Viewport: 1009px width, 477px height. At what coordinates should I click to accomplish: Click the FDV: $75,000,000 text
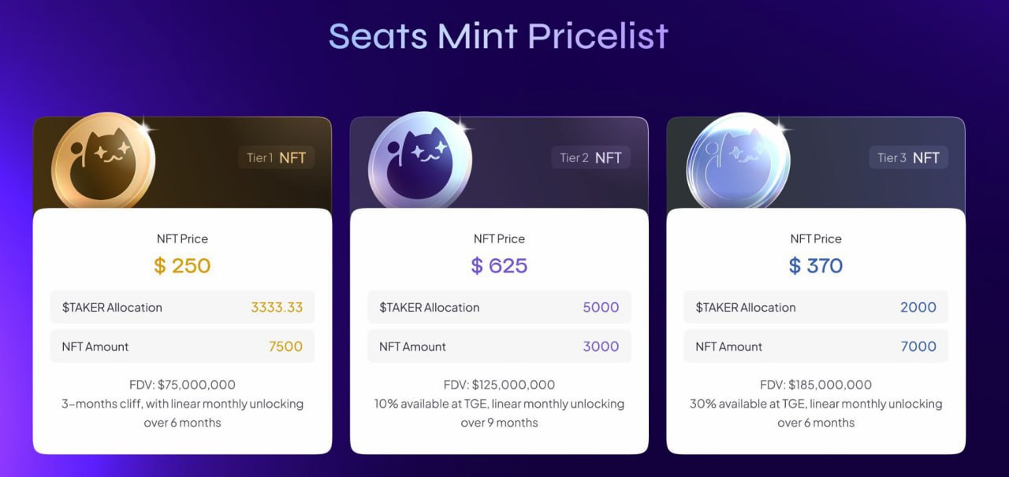coord(182,385)
